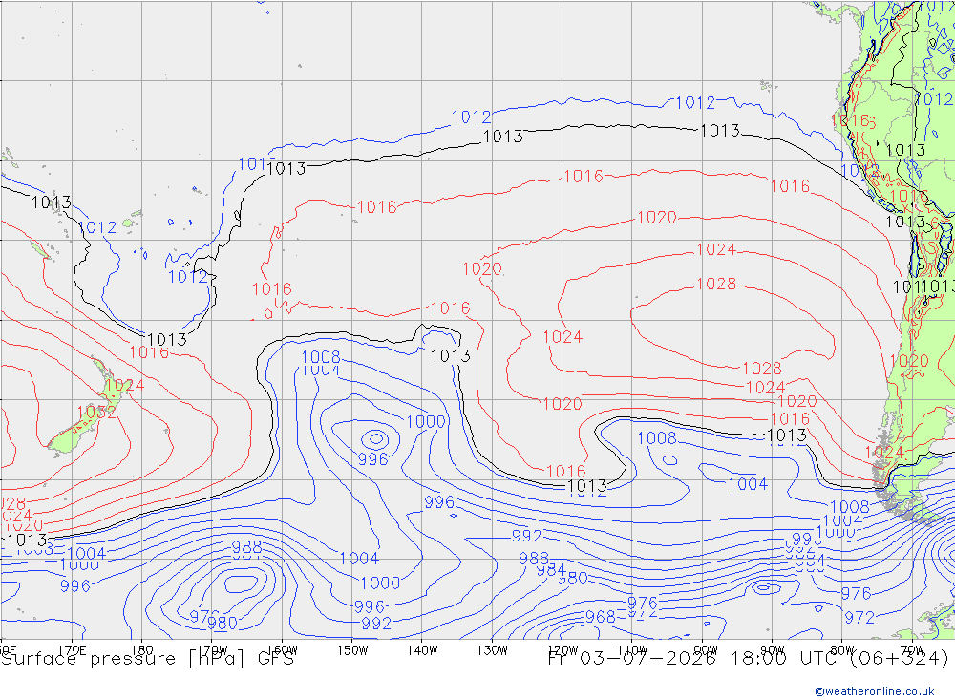
Task: Click the 1020 label over the Chilean coast
Action: (x=909, y=361)
